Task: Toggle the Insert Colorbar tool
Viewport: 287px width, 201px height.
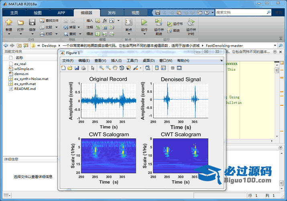Action: click(x=157, y=68)
